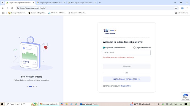The image size is (190, 106).
Task: Click the 11:04 taskbar clock
Action: pyautogui.click(x=181, y=104)
